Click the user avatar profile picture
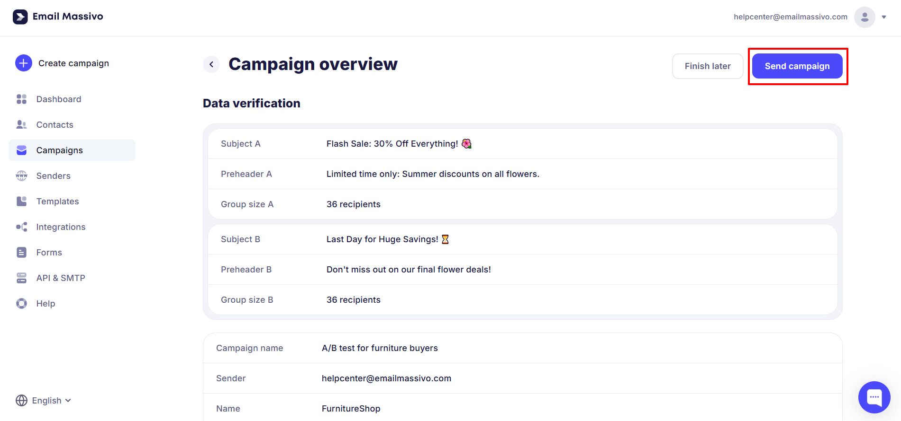 pyautogui.click(x=865, y=17)
